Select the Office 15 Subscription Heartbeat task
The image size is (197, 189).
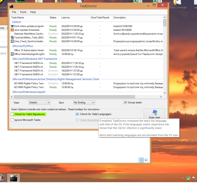click(30, 50)
